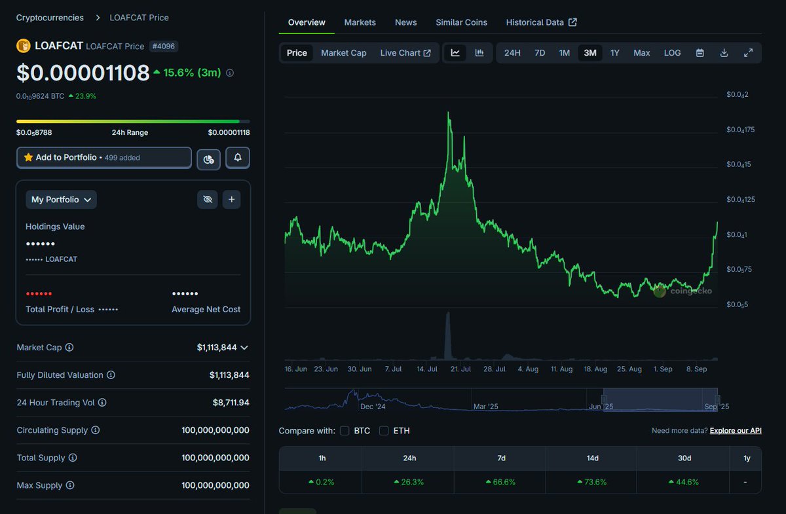Open the calendar date range icon
Screen dimensions: 786x514
pyautogui.click(x=700, y=53)
